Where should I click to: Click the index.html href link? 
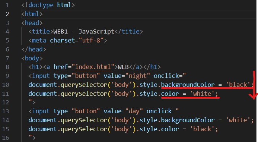tap(93, 67)
